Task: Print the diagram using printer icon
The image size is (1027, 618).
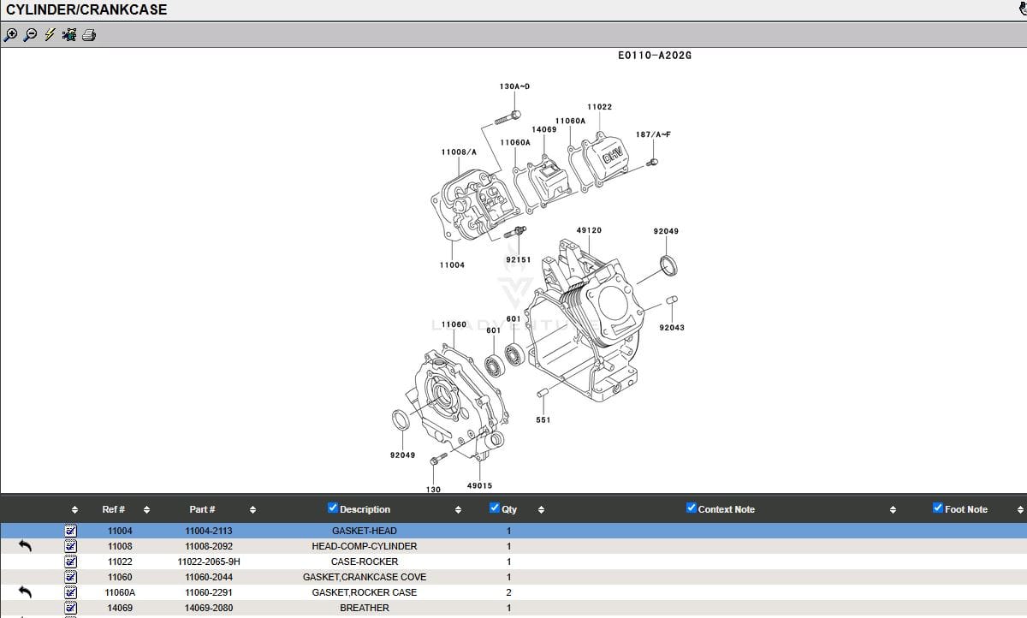Action: pyautogui.click(x=89, y=35)
